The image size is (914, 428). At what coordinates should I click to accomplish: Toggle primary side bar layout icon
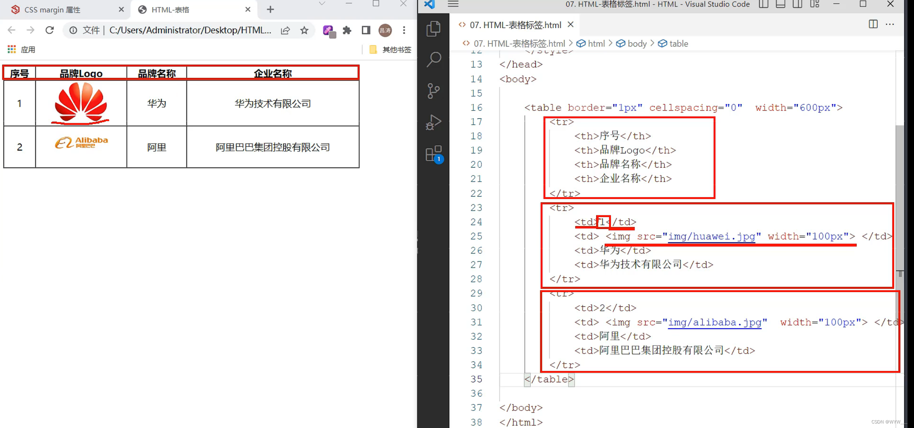[763, 4]
